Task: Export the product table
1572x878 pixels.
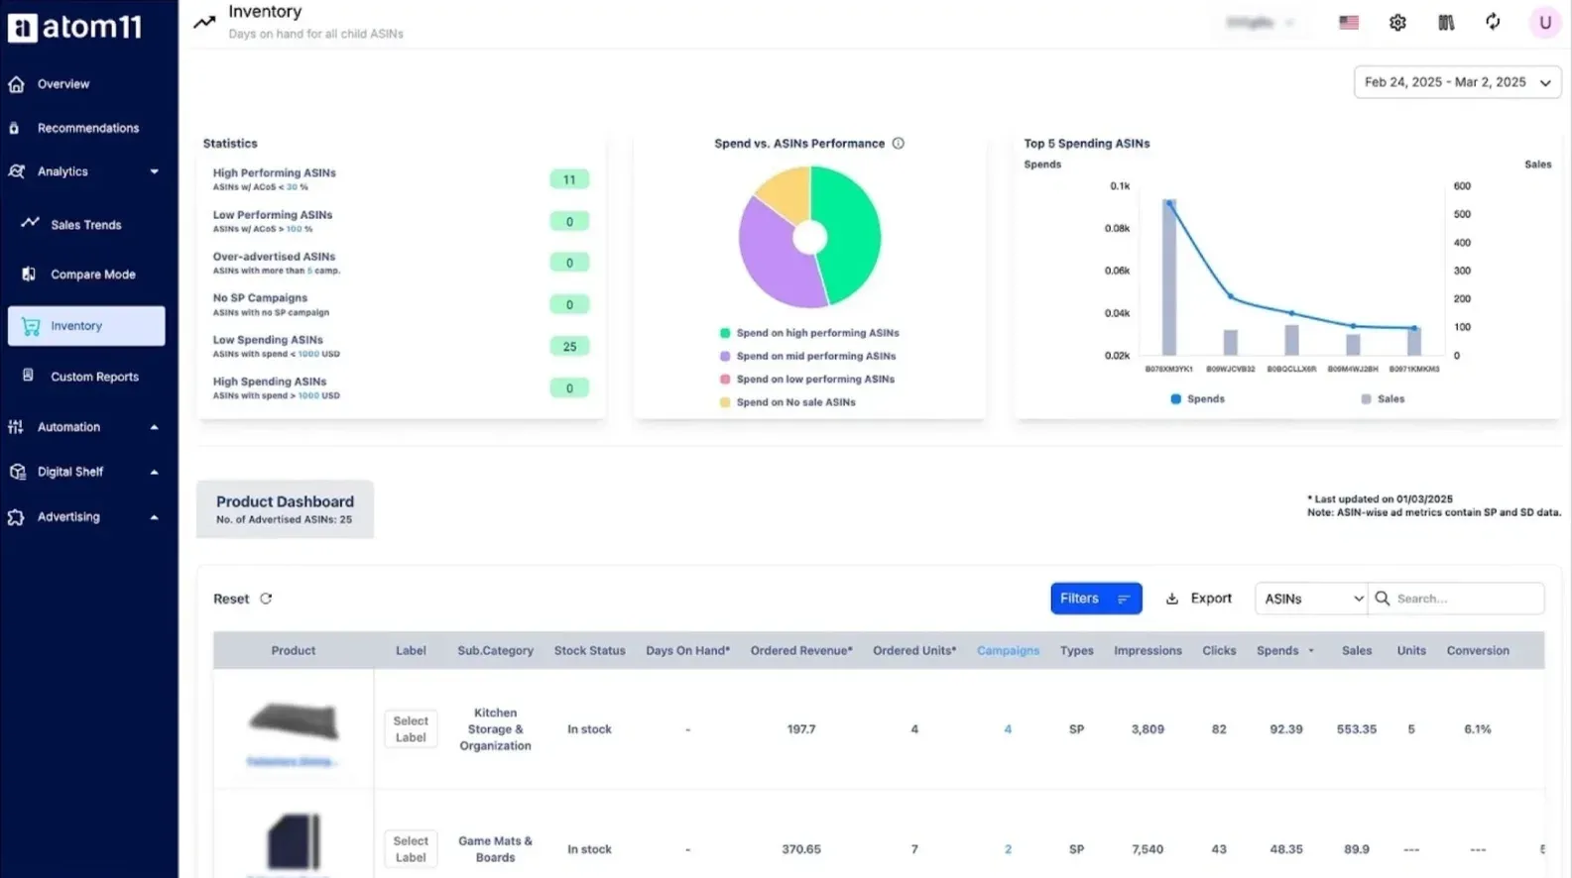Action: [1198, 599]
